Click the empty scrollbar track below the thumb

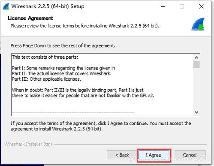pyautogui.click(x=196, y=89)
